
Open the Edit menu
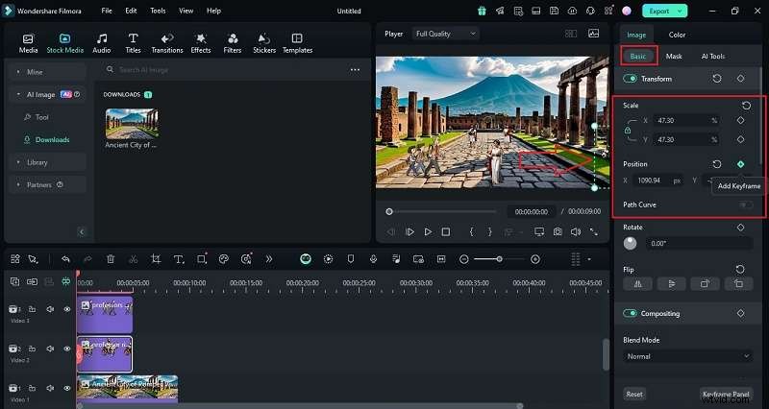(x=131, y=11)
